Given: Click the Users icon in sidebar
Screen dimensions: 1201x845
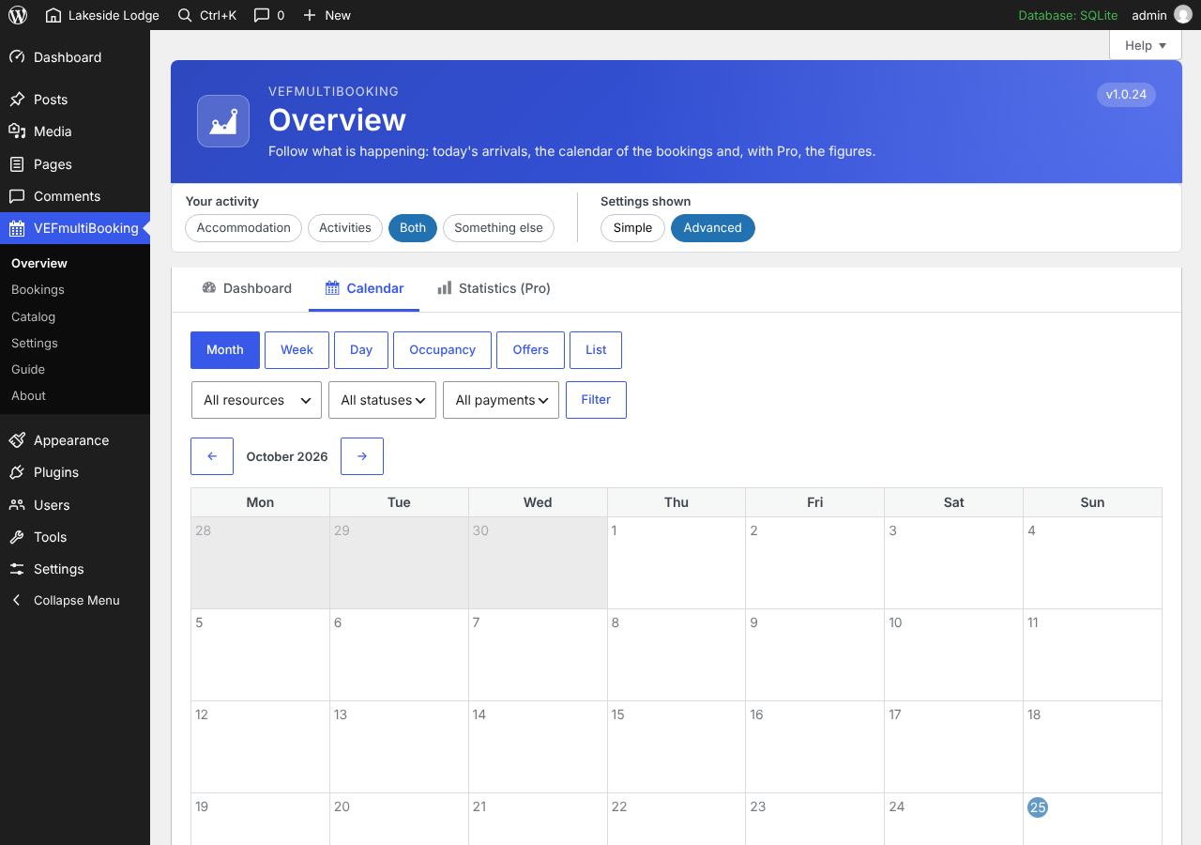Looking at the screenshot, I should tap(17, 505).
